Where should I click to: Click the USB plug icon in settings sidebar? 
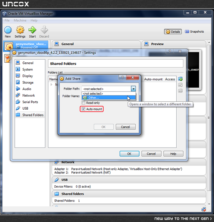18,108
